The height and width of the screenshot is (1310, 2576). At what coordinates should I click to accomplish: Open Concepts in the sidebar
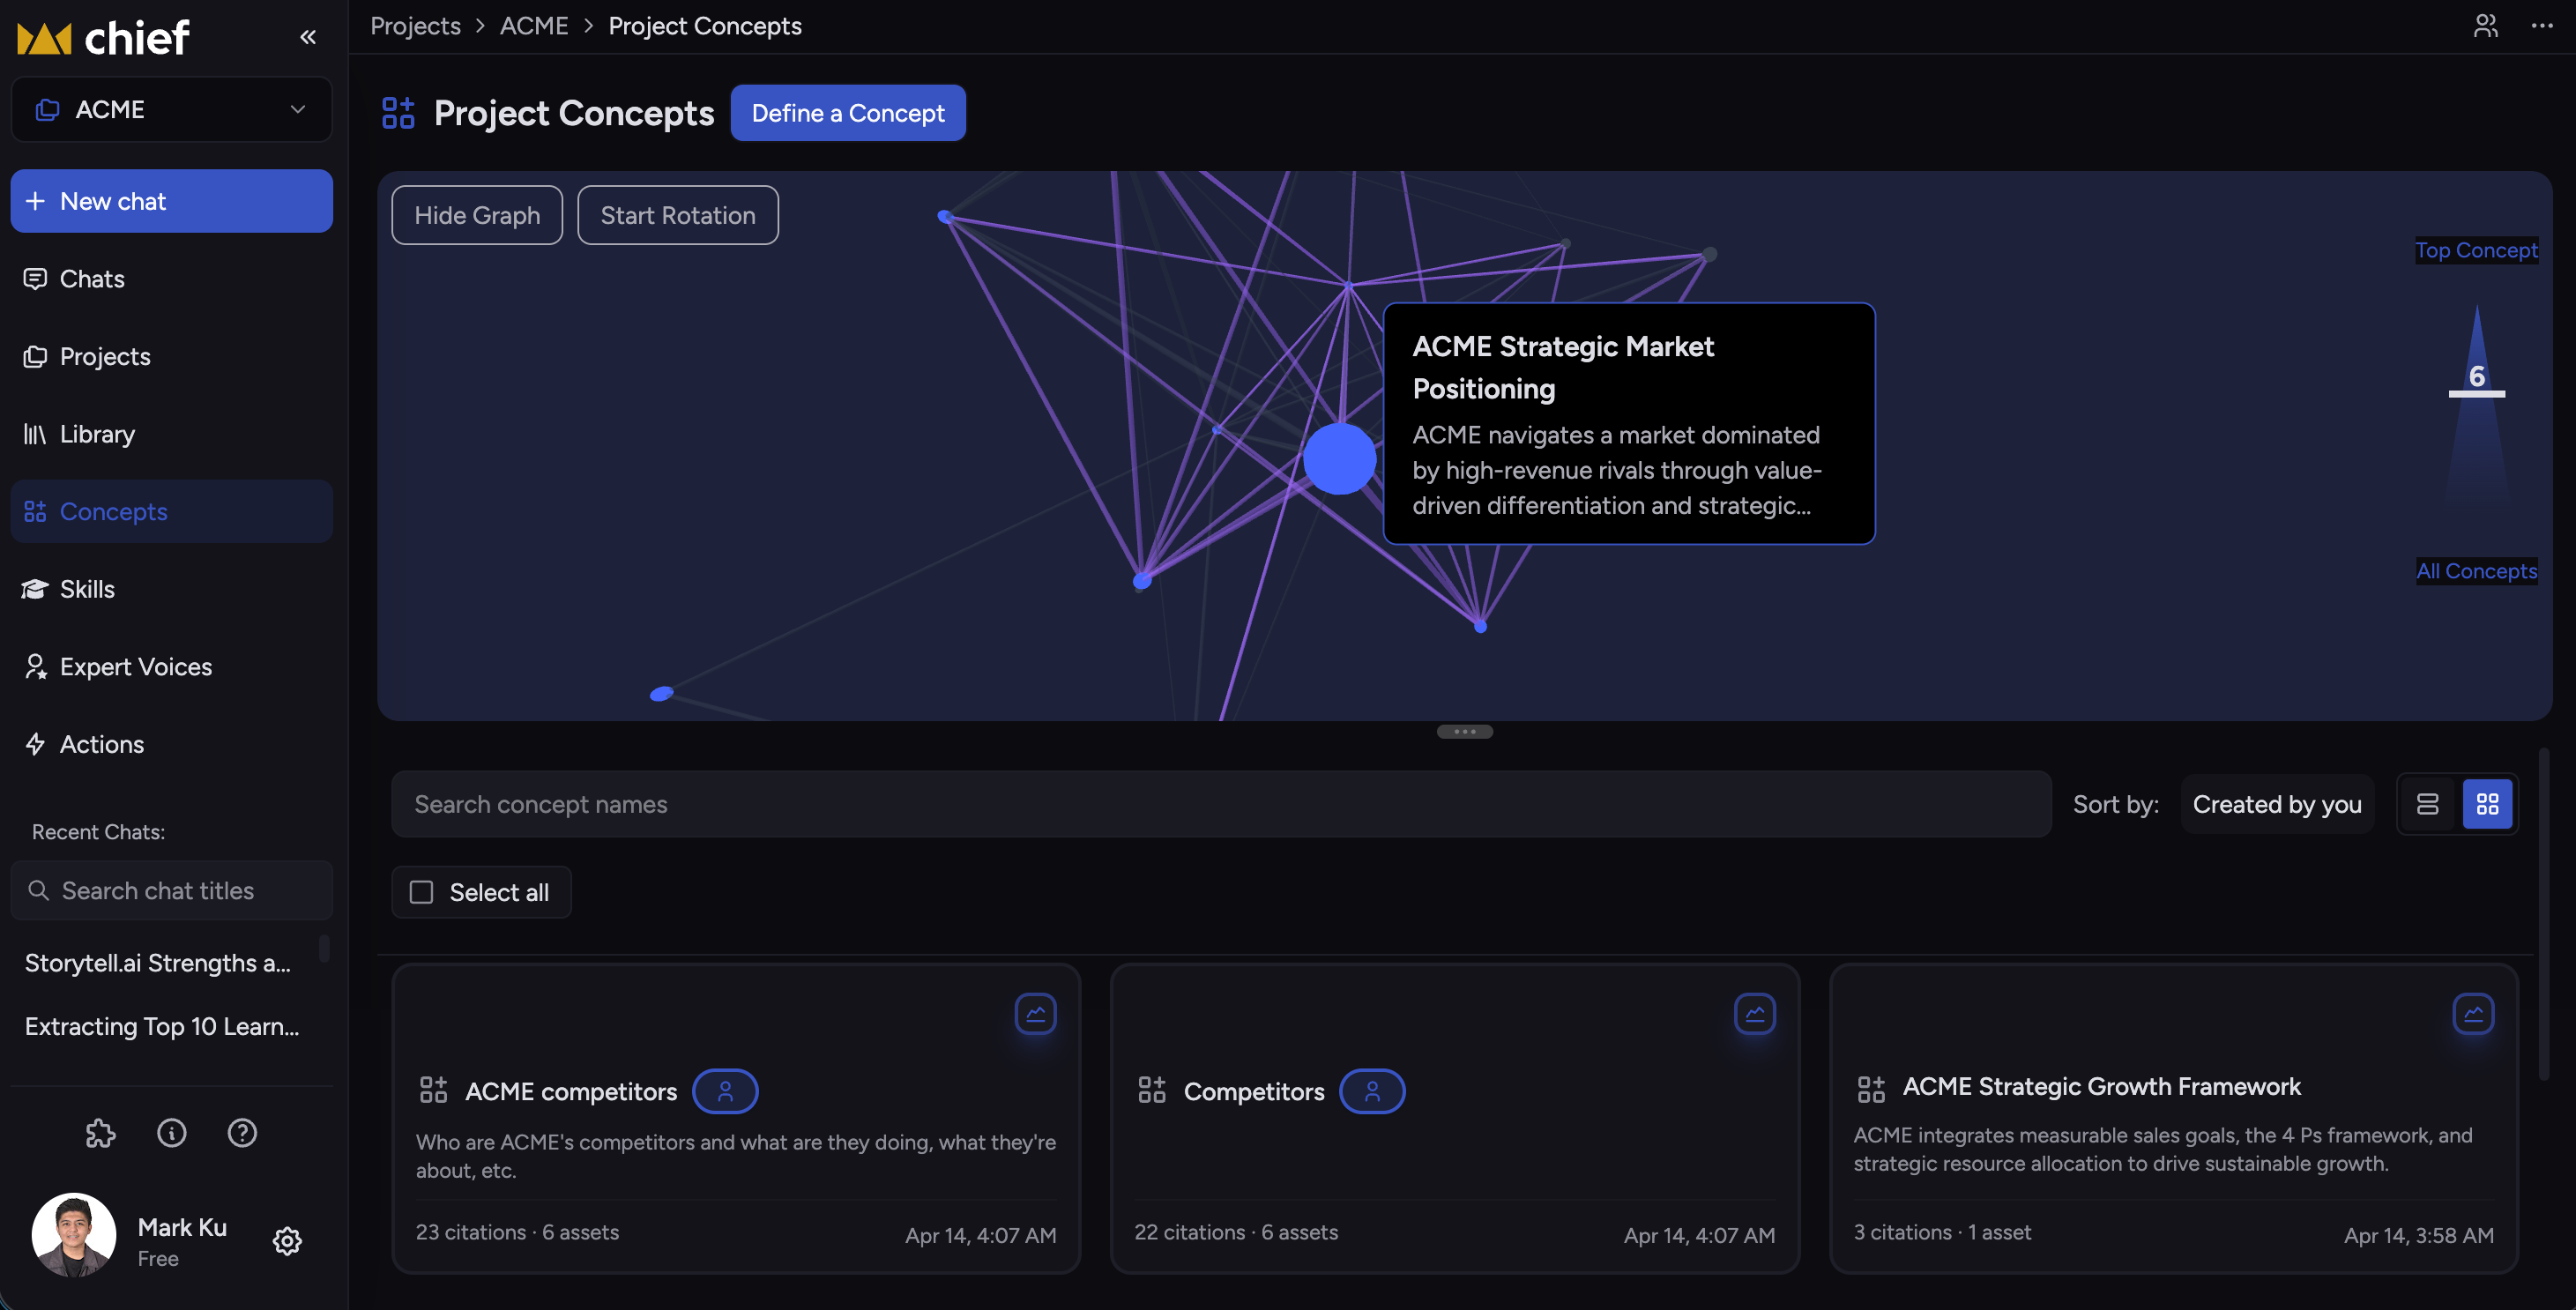[x=172, y=512]
